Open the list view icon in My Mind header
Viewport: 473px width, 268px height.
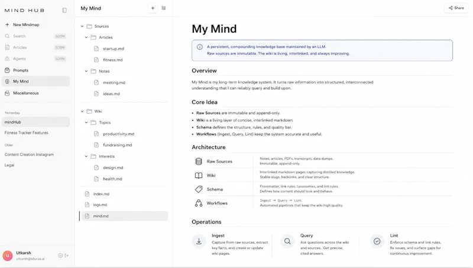point(164,8)
